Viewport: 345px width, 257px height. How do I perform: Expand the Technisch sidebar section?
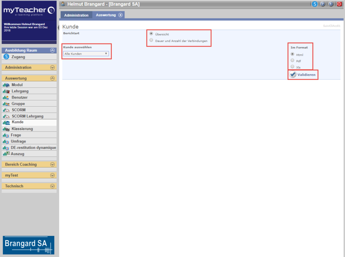[52, 186]
